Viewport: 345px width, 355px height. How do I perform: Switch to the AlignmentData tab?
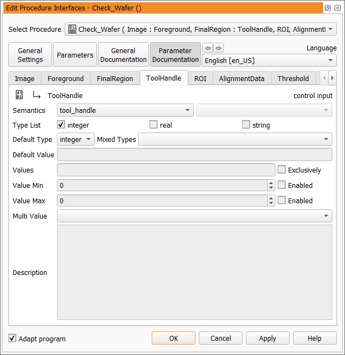(242, 78)
